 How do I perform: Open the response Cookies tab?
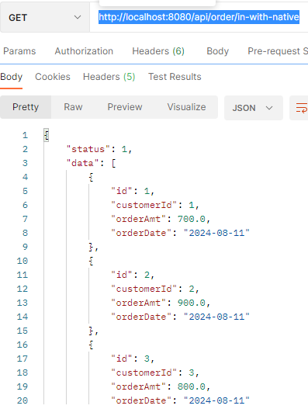(x=53, y=77)
